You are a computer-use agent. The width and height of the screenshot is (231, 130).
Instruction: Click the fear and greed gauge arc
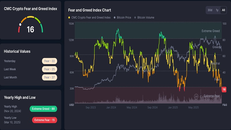click(31, 19)
